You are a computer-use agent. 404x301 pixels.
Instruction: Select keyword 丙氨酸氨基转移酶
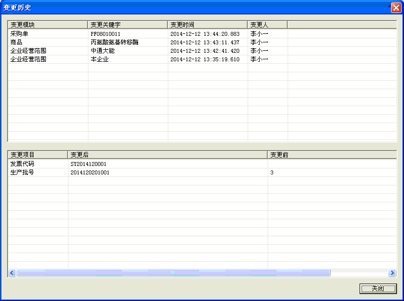click(115, 42)
